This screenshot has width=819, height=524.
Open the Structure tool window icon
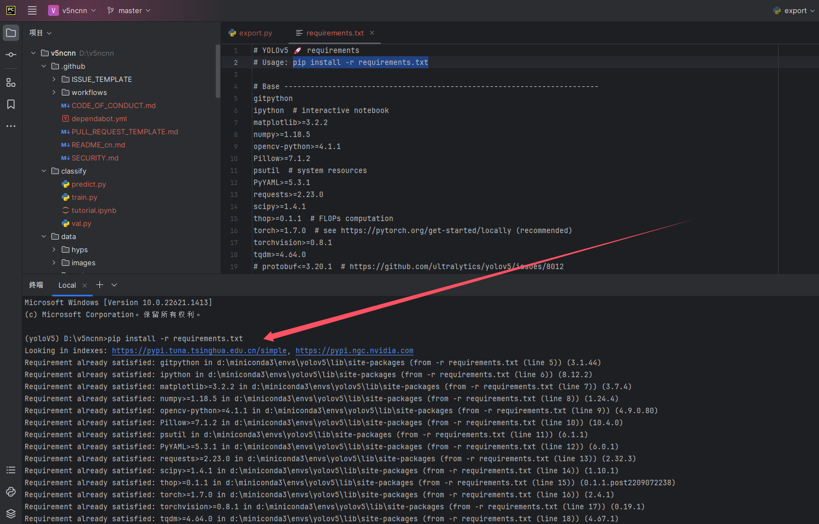point(10,82)
